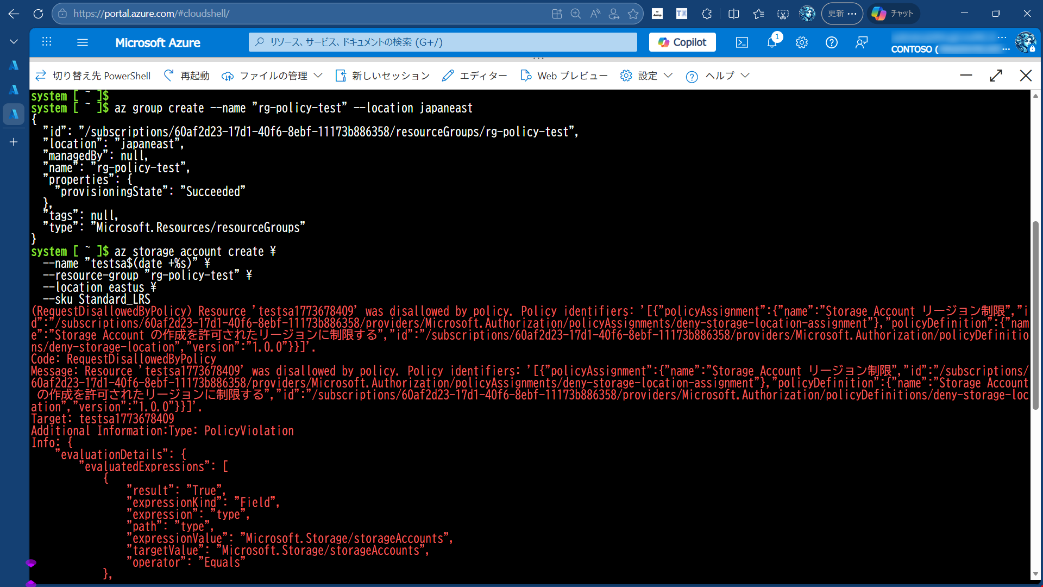Open Azure portal settings gear
Viewport: 1043px width, 587px height.
tap(802, 42)
